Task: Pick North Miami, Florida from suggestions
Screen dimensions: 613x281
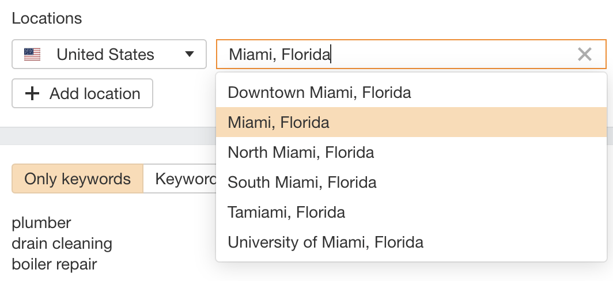Action: (411, 152)
